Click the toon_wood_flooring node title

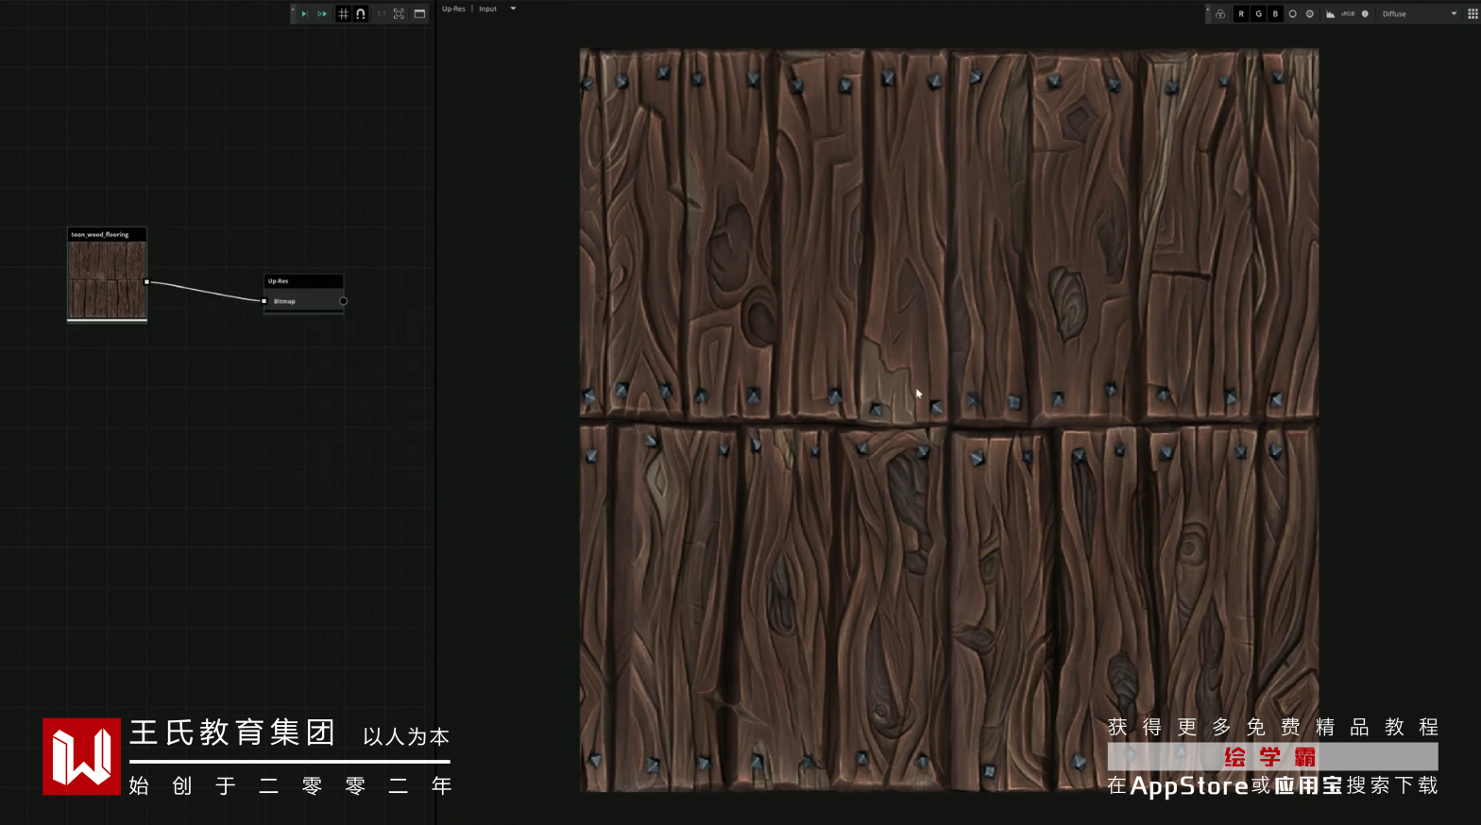click(x=100, y=234)
